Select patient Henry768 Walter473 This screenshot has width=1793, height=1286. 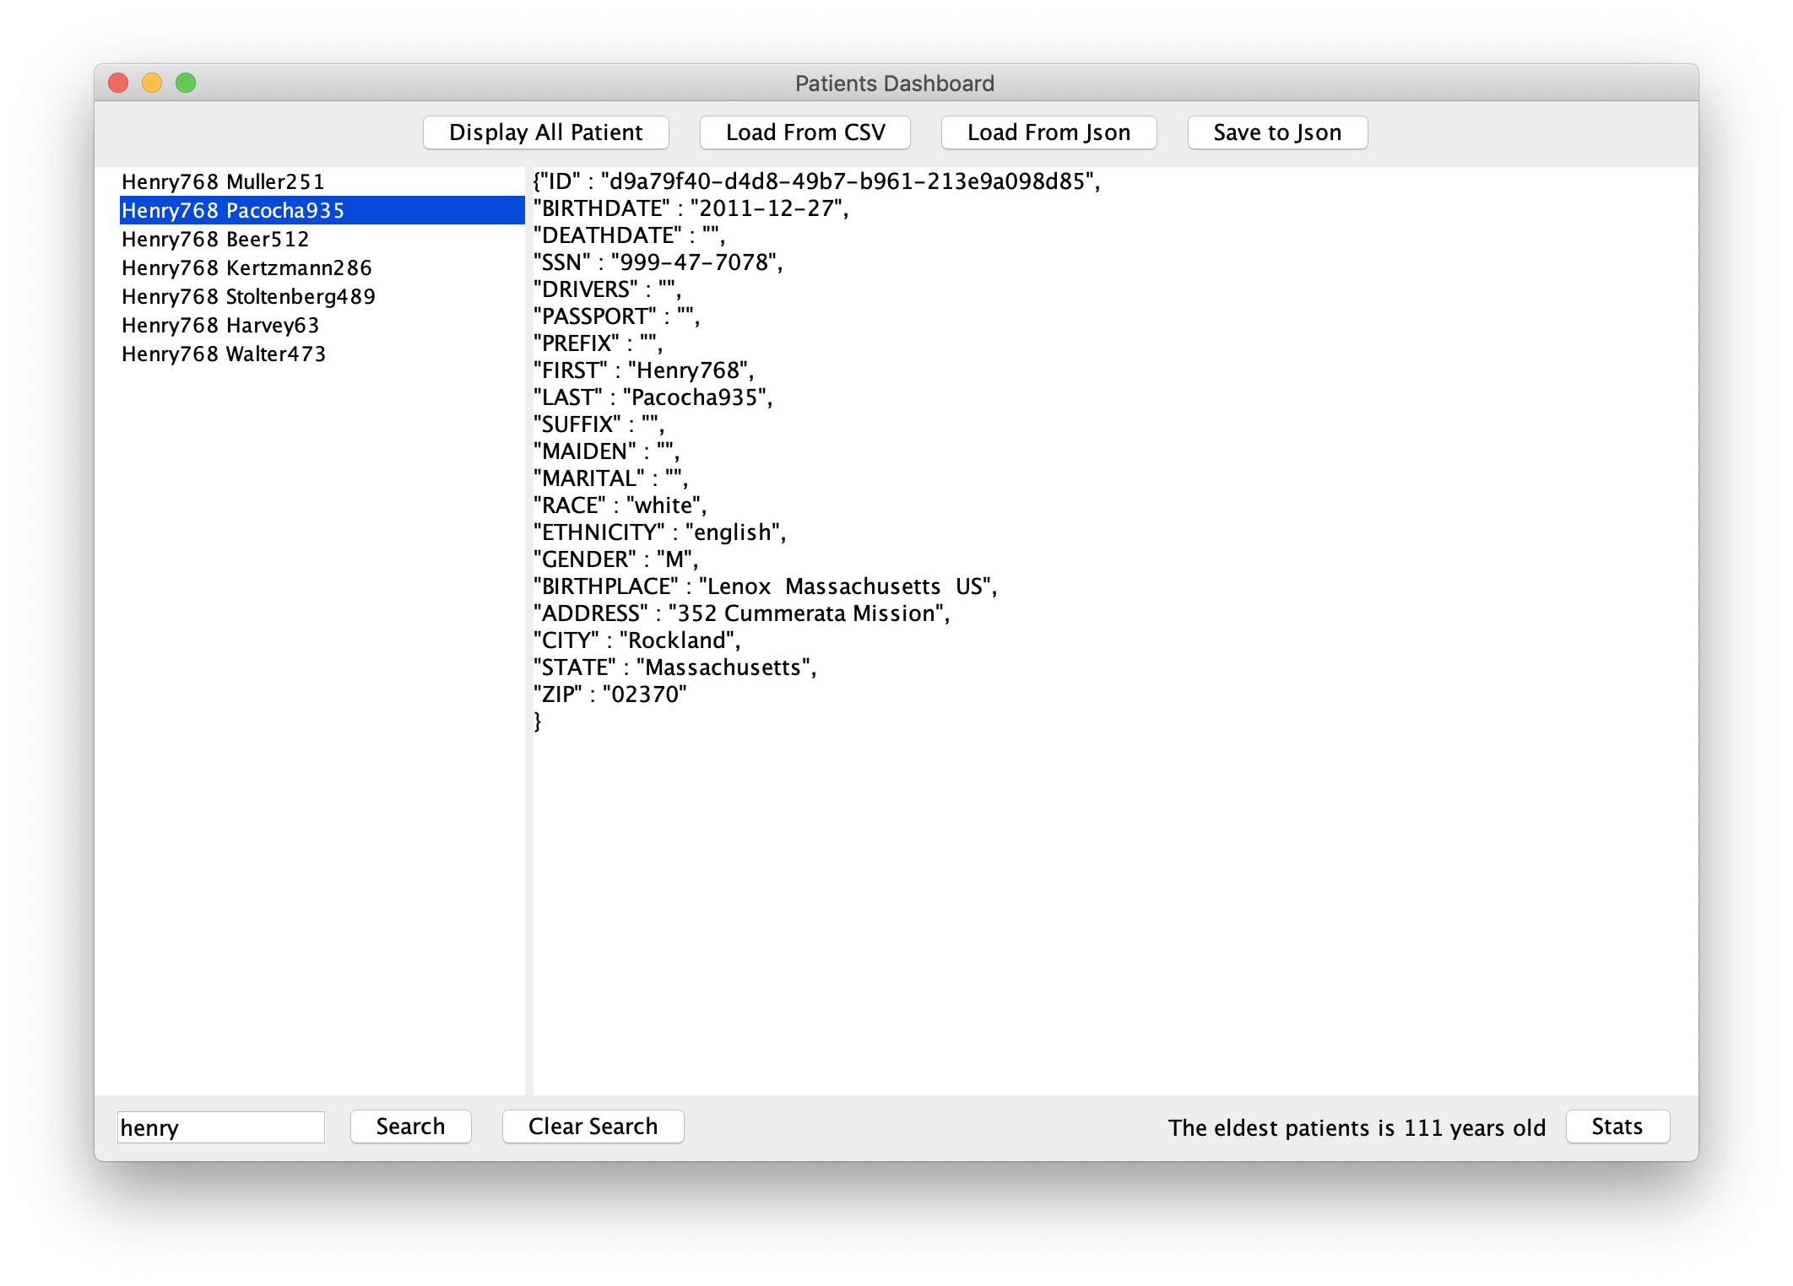(224, 354)
